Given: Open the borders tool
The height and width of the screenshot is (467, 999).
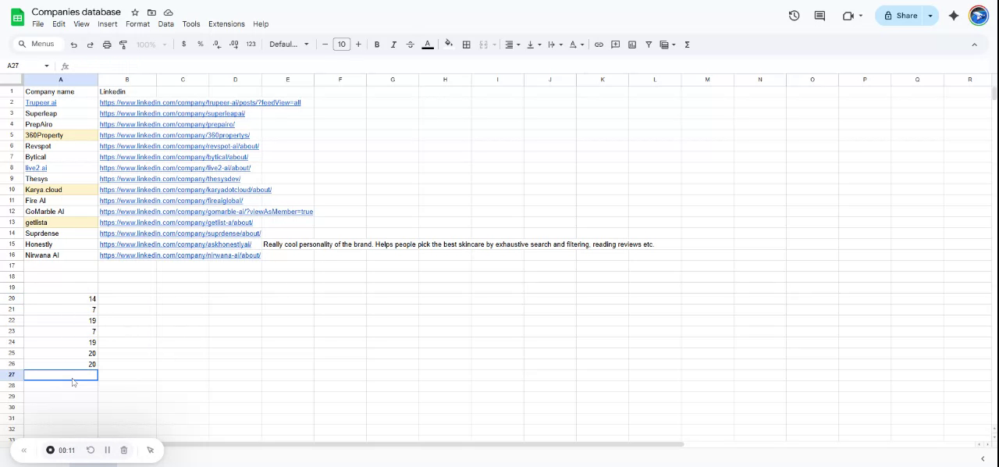Looking at the screenshot, I should (x=467, y=45).
